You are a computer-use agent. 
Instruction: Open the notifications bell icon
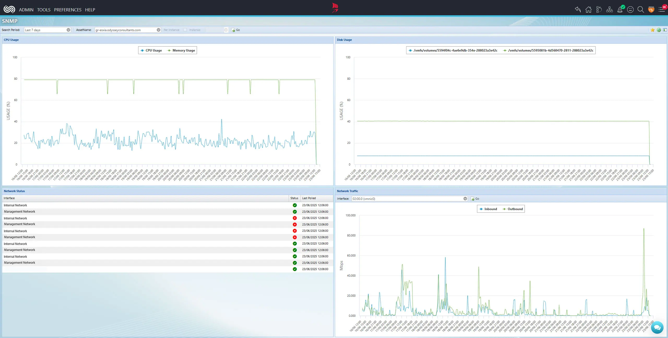point(620,9)
